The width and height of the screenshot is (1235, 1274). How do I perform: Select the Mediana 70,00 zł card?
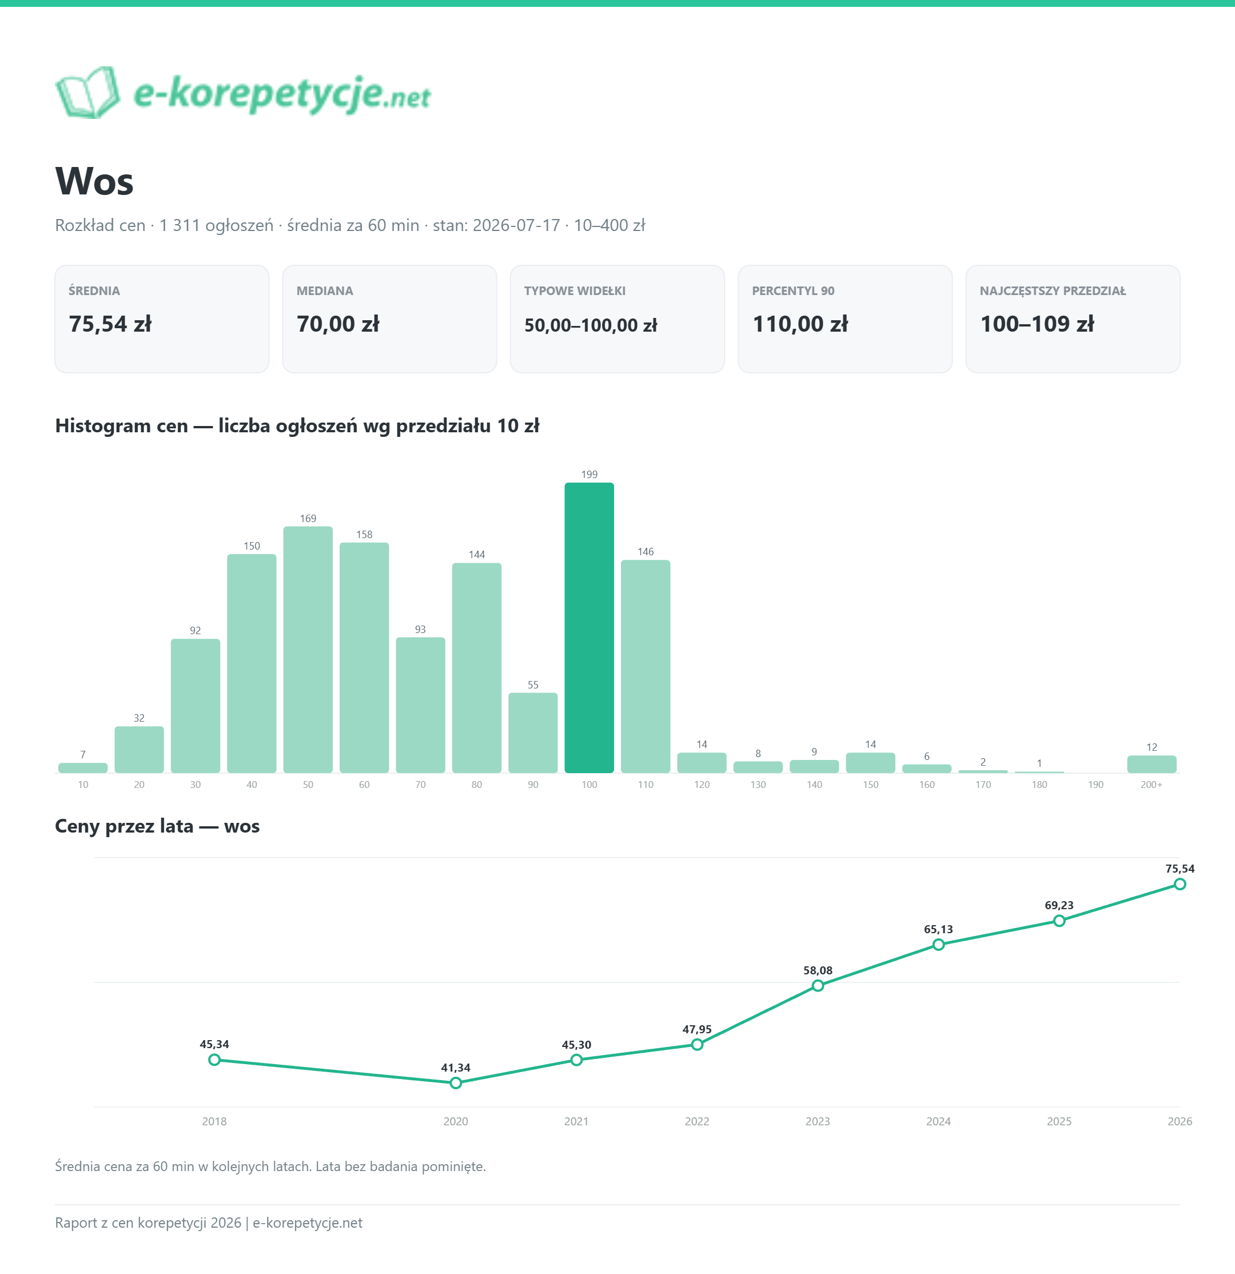(389, 318)
